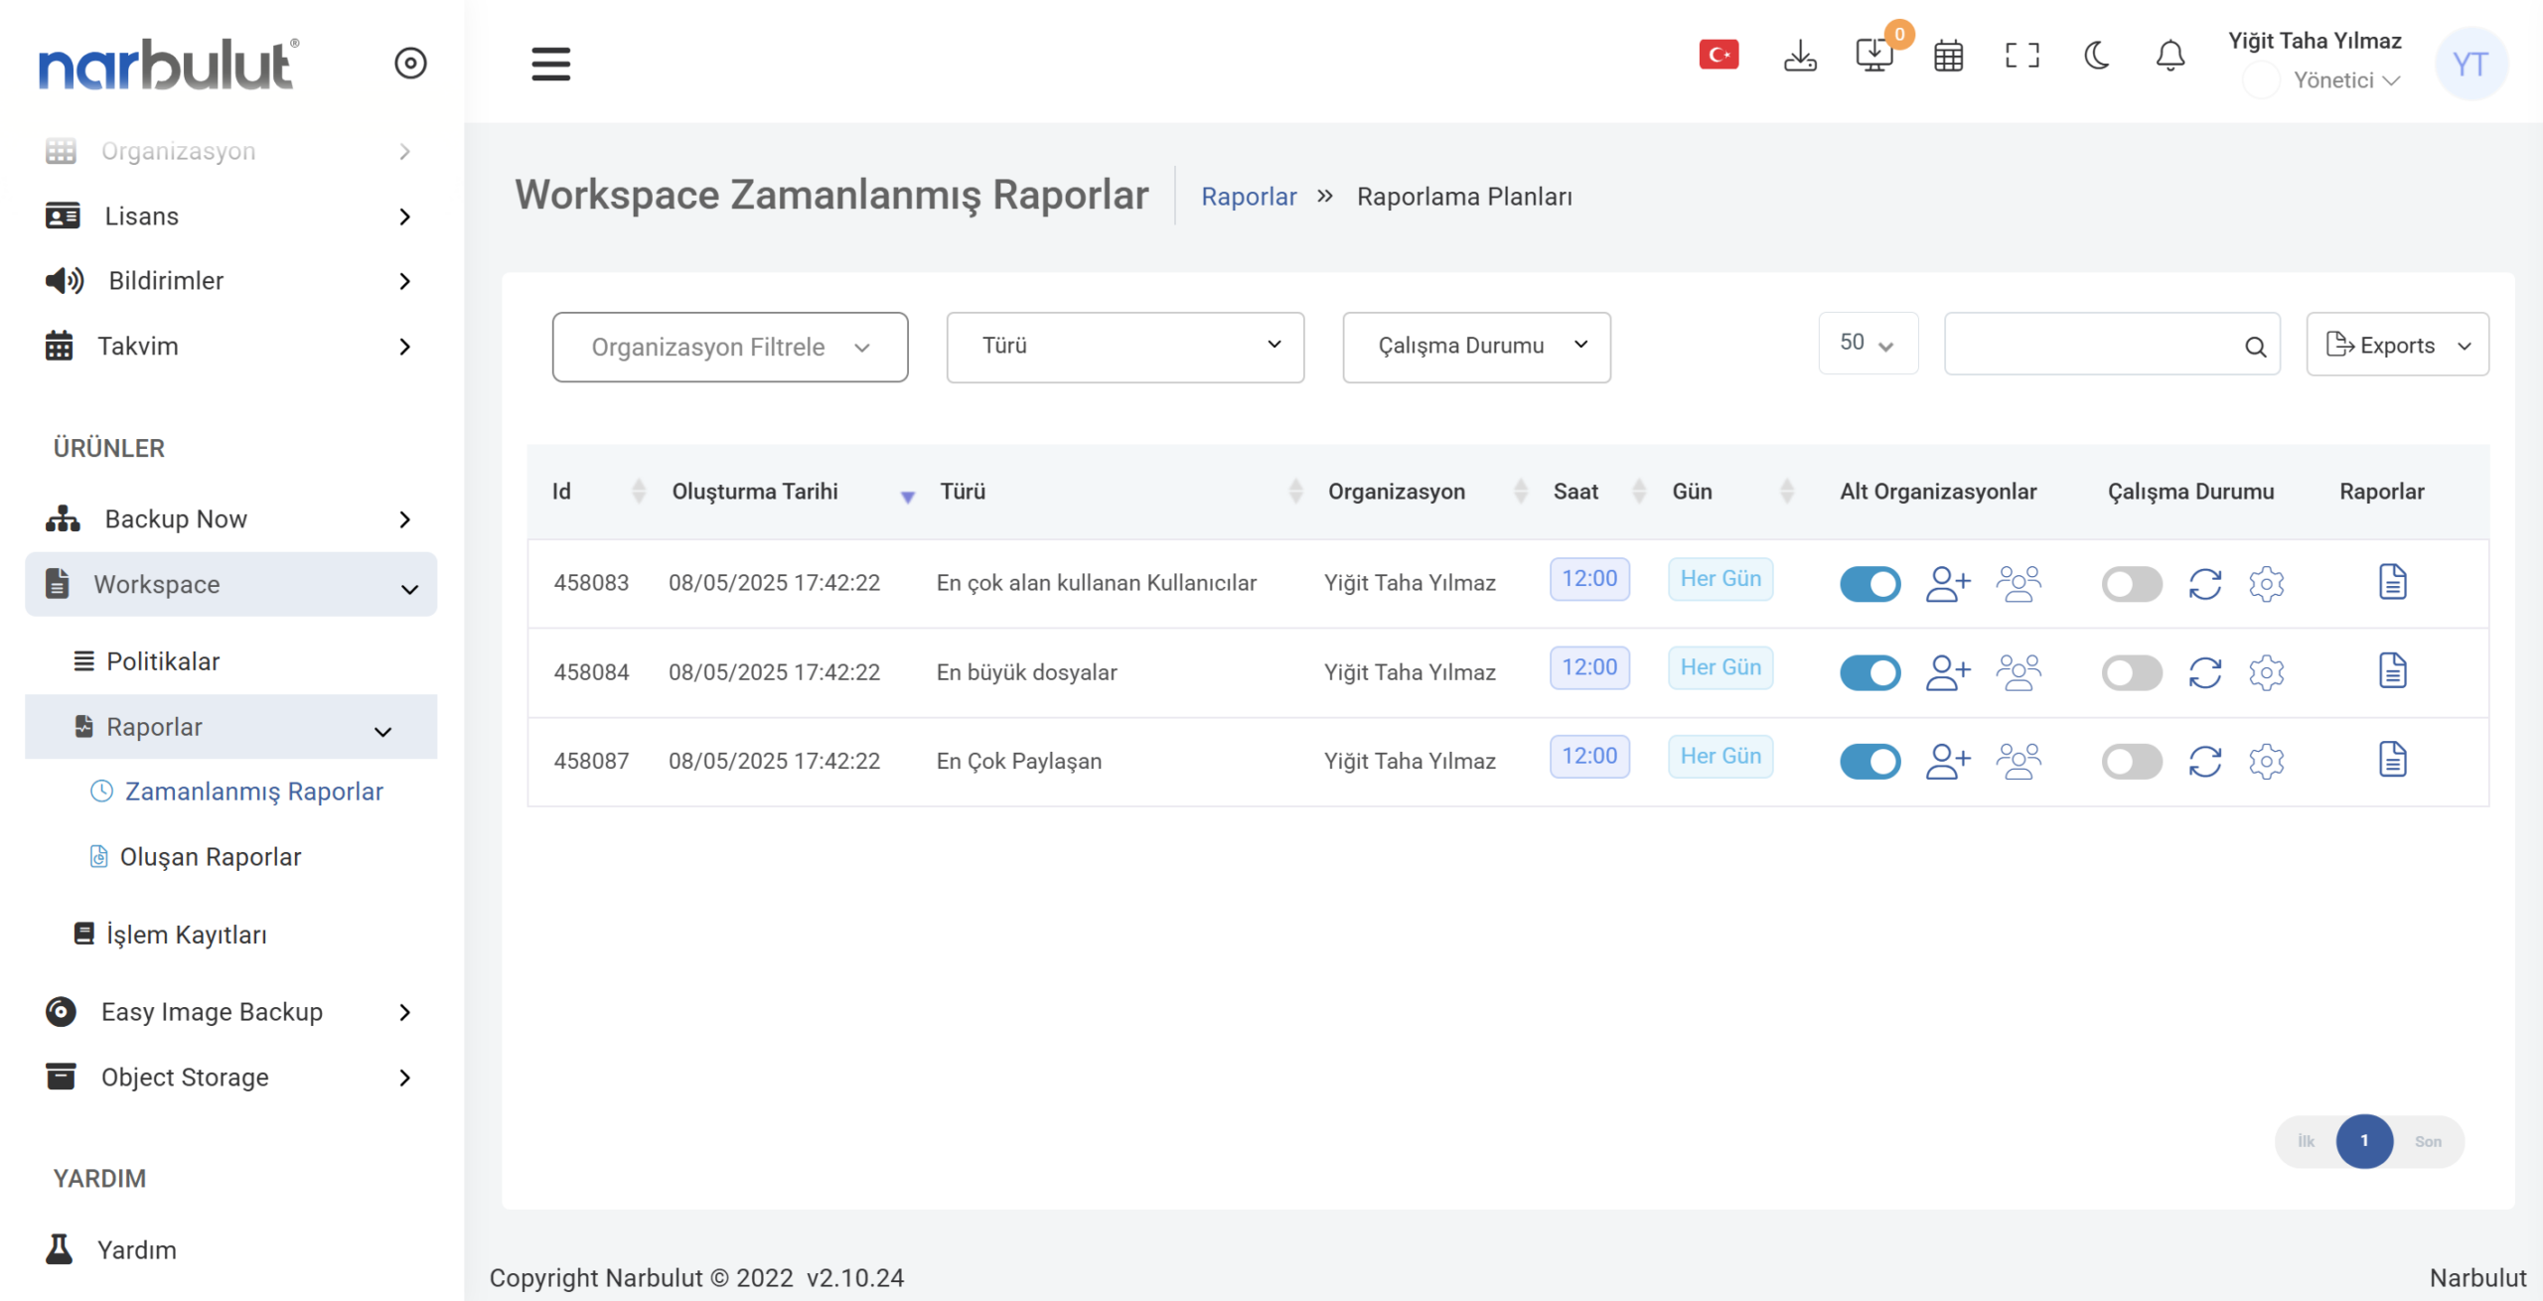This screenshot has height=1301, width=2543.
Task: Toggle Alt Organizasyonlar switch for 458083
Action: click(1870, 584)
